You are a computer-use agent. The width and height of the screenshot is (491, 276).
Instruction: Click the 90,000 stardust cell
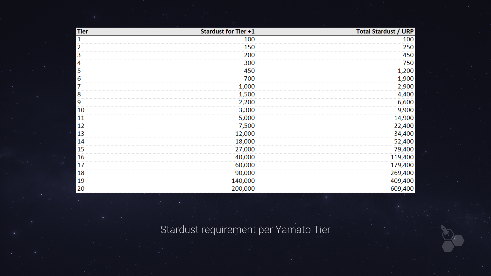pos(245,173)
